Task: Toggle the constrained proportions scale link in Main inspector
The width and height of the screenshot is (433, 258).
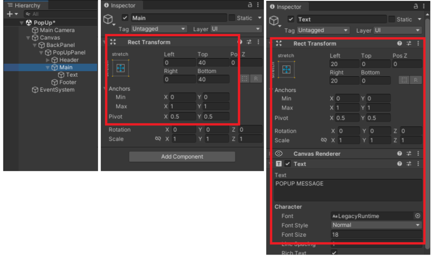Action: coord(158,139)
